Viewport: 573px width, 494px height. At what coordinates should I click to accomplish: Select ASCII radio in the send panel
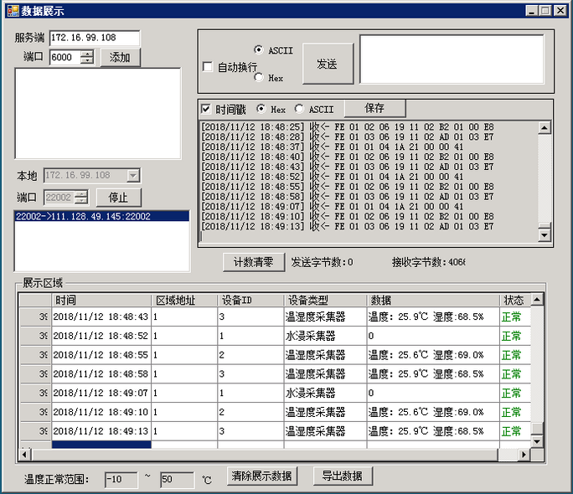pyautogui.click(x=259, y=50)
